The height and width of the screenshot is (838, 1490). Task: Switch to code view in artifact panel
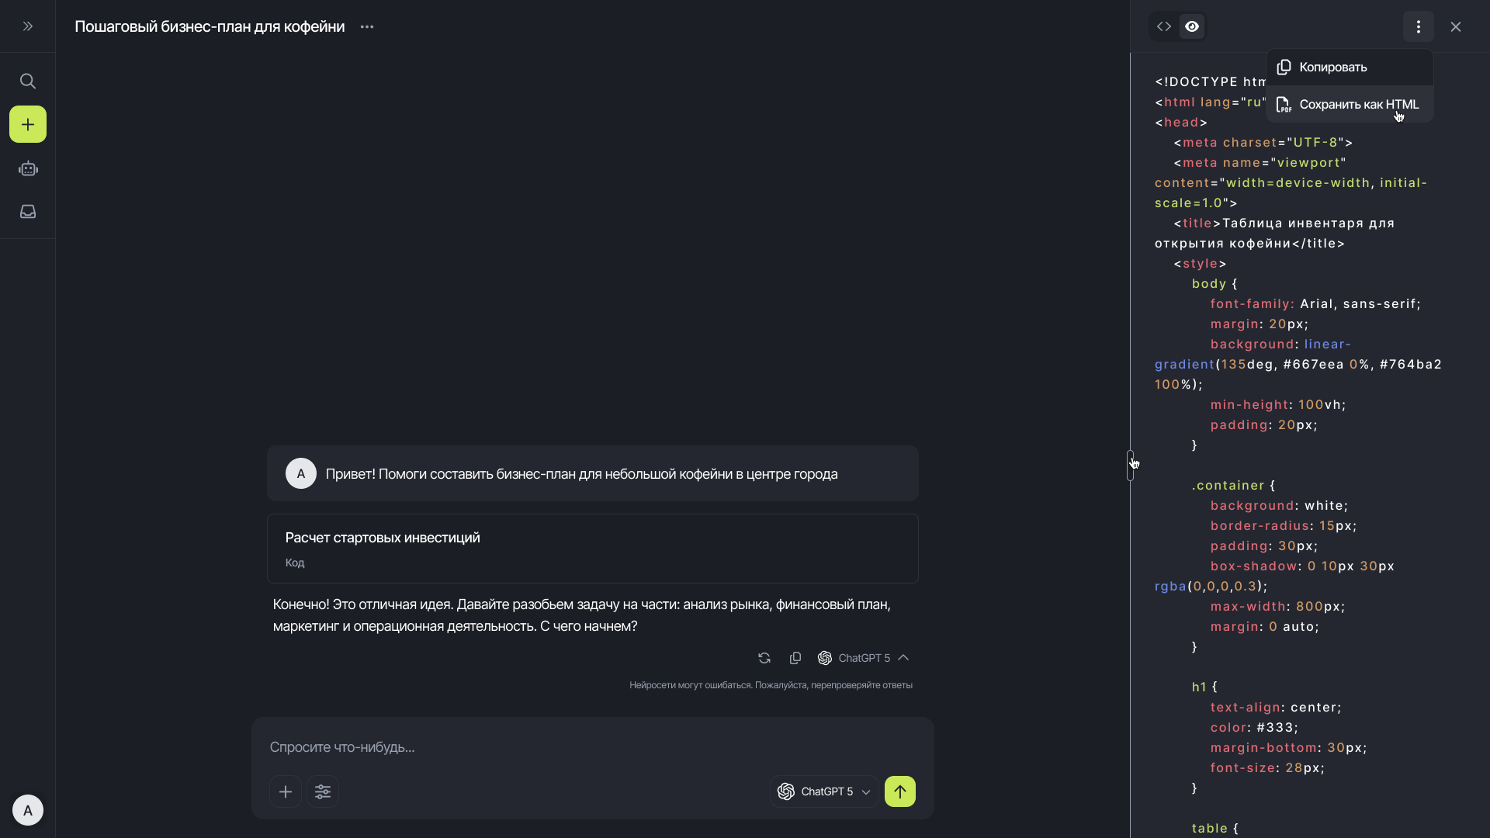pos(1164,26)
